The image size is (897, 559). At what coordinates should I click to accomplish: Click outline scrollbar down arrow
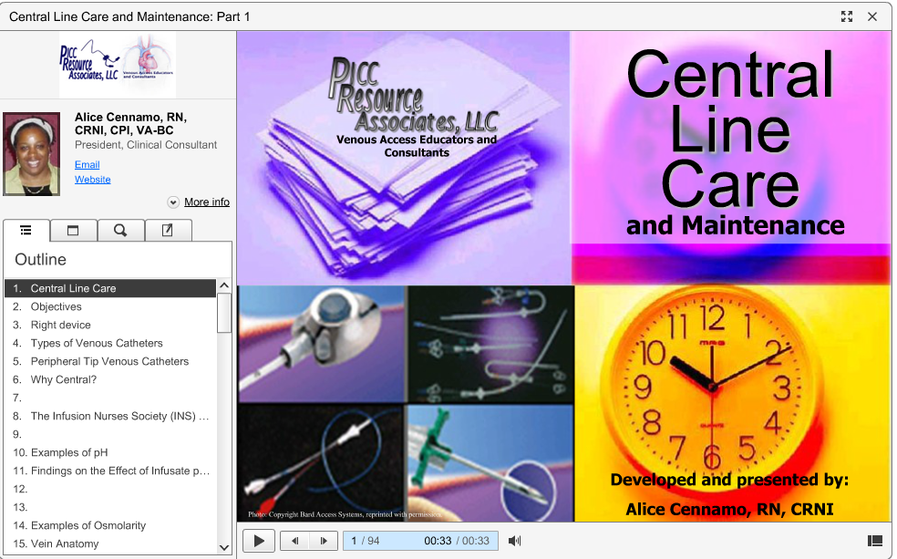[x=224, y=547]
